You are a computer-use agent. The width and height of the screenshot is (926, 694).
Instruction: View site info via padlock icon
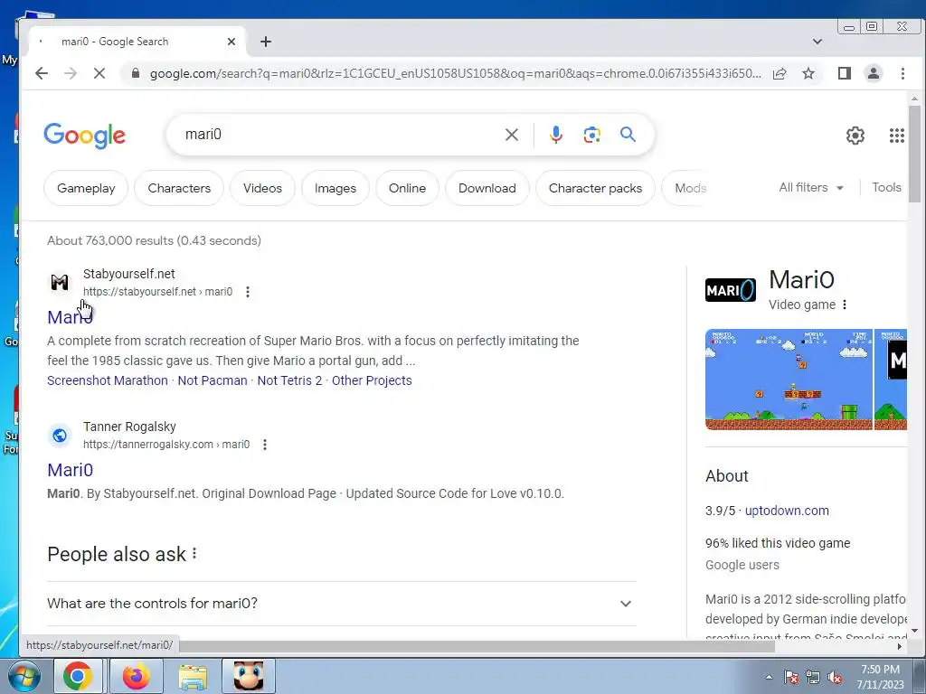(136, 73)
